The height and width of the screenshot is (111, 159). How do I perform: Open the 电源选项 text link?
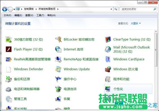pyautogui.click(x=70, y=89)
